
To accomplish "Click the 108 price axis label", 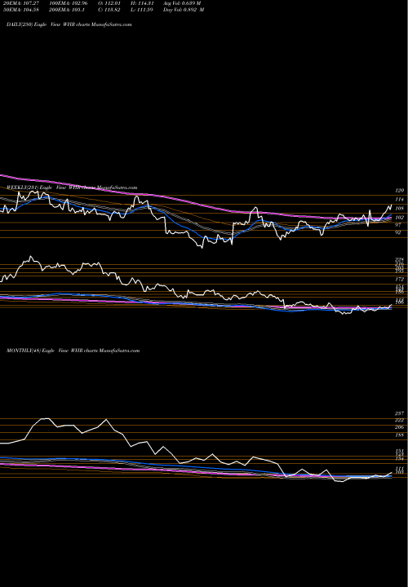I will point(400,208).
